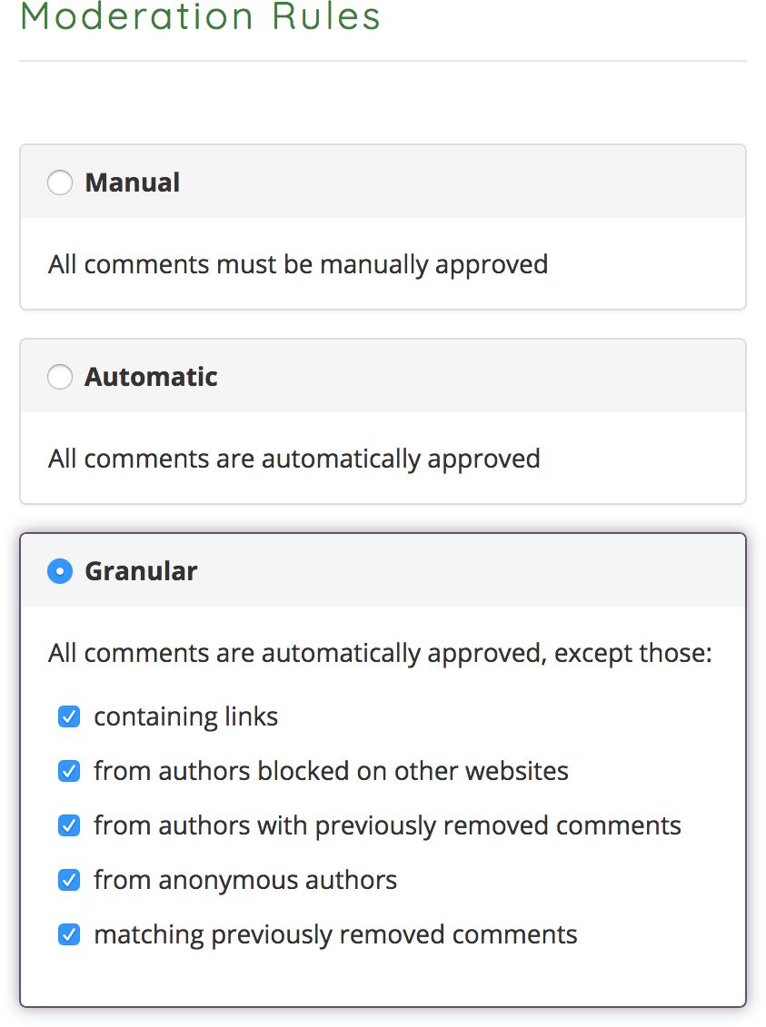Select the Automatic moderation radio button
766x1027 pixels.
(x=60, y=376)
